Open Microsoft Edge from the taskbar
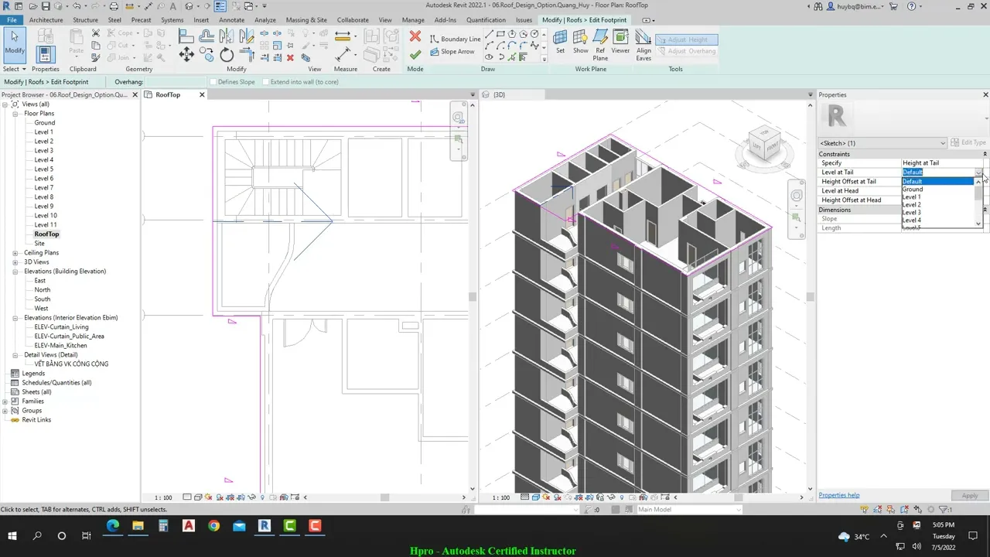 113,526
